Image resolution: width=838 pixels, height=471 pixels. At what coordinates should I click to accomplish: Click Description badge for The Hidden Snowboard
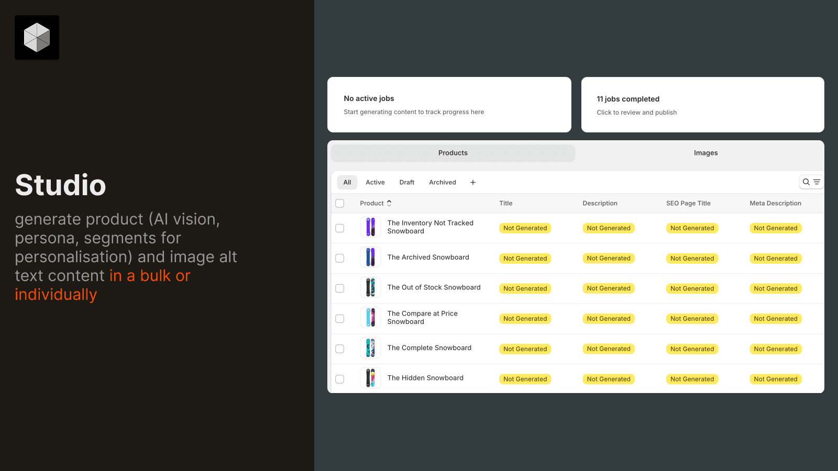click(x=609, y=379)
